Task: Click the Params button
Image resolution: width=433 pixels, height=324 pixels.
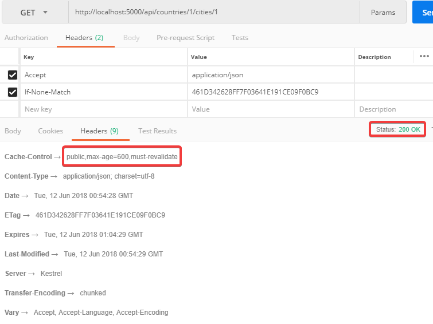Action: 383,13
